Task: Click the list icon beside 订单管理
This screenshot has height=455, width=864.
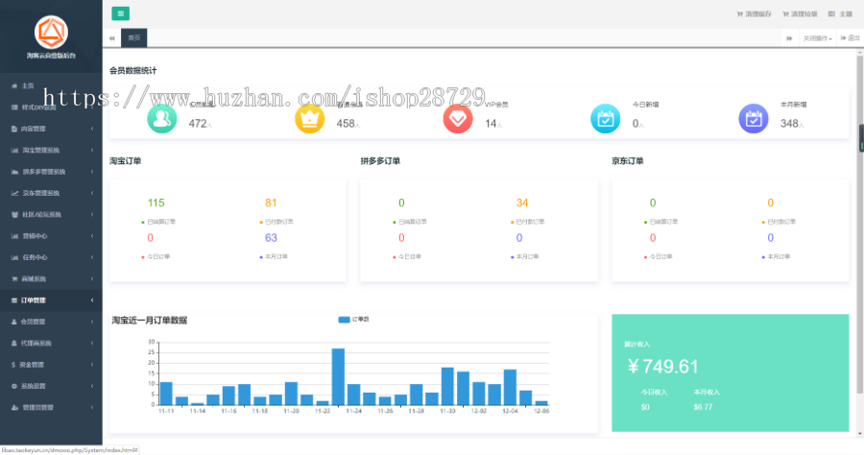Action: 14,300
